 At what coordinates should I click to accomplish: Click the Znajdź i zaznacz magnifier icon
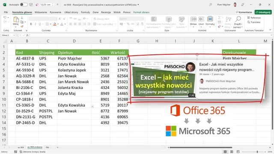pos(238,19)
